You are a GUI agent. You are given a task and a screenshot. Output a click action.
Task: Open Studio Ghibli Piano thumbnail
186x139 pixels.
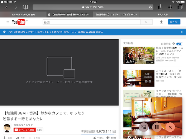coord(127,98)
